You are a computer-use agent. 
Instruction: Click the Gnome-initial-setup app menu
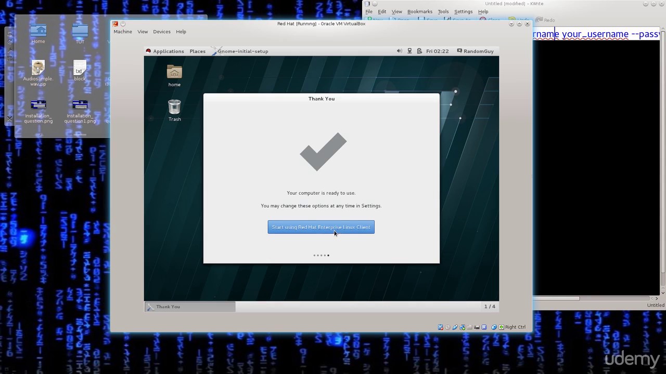point(240,51)
